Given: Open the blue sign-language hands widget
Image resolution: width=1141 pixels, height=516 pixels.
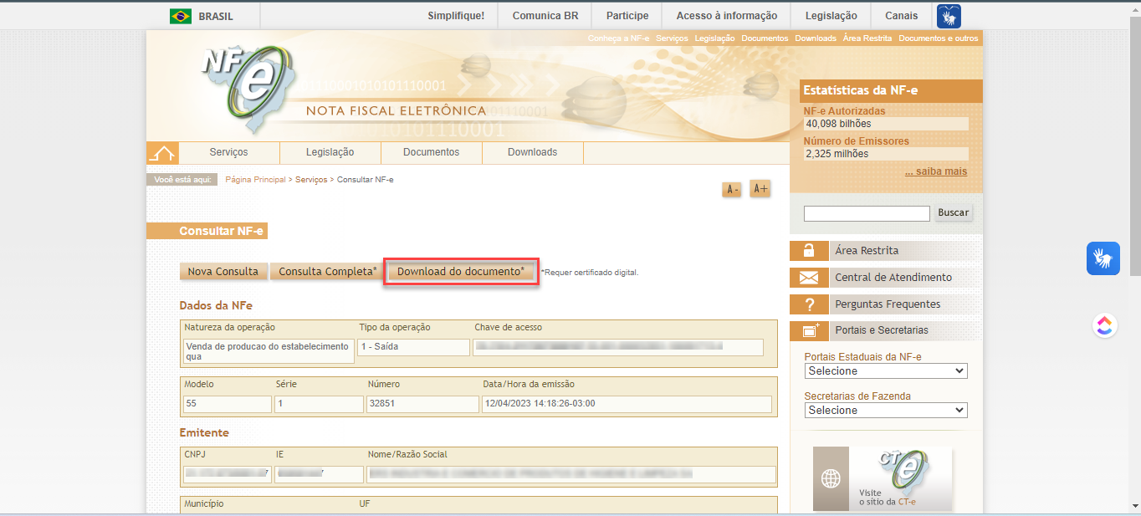Looking at the screenshot, I should [1103, 258].
